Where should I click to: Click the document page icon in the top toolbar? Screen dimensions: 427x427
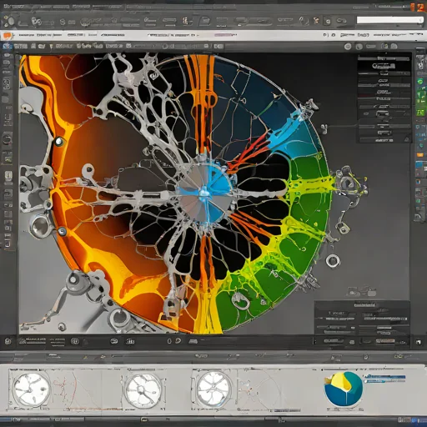click(205, 21)
